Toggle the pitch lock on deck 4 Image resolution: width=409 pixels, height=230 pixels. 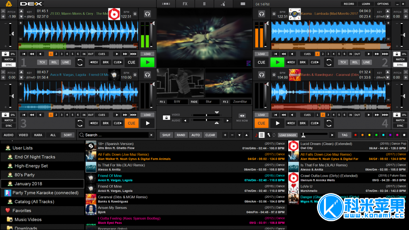(397, 115)
